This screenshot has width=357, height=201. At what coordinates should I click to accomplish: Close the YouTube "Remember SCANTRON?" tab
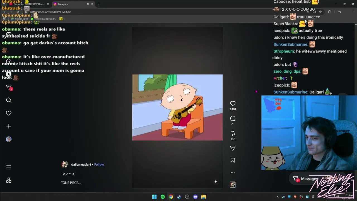tap(48, 4)
